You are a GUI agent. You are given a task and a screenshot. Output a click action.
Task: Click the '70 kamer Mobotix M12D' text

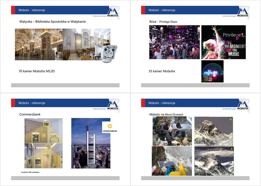coord(37,71)
